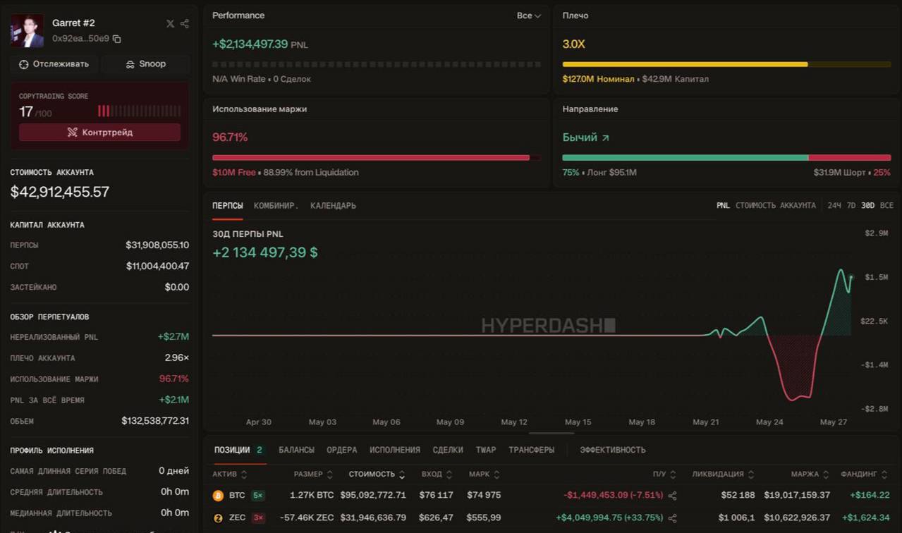Share the BTC position PnL

click(x=673, y=496)
